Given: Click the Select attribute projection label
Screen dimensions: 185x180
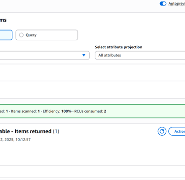Looking at the screenshot, I should pos(118,47).
